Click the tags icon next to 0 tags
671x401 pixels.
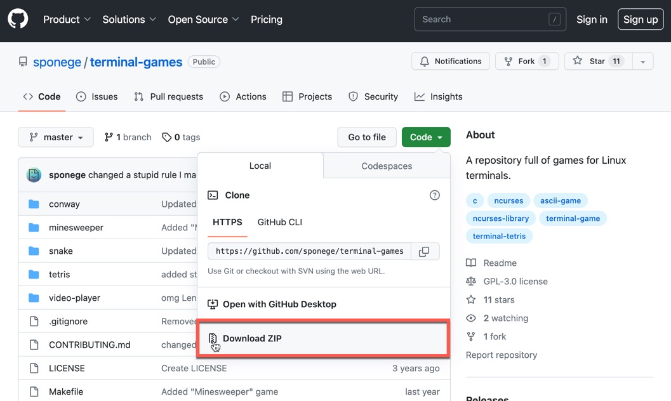coord(166,137)
